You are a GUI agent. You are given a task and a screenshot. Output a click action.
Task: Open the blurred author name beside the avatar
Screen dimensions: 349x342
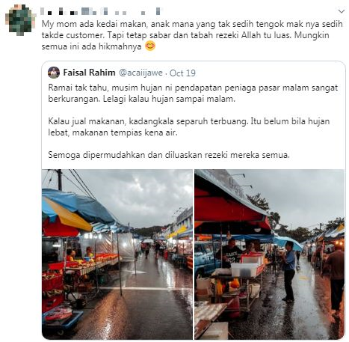[x=101, y=11]
